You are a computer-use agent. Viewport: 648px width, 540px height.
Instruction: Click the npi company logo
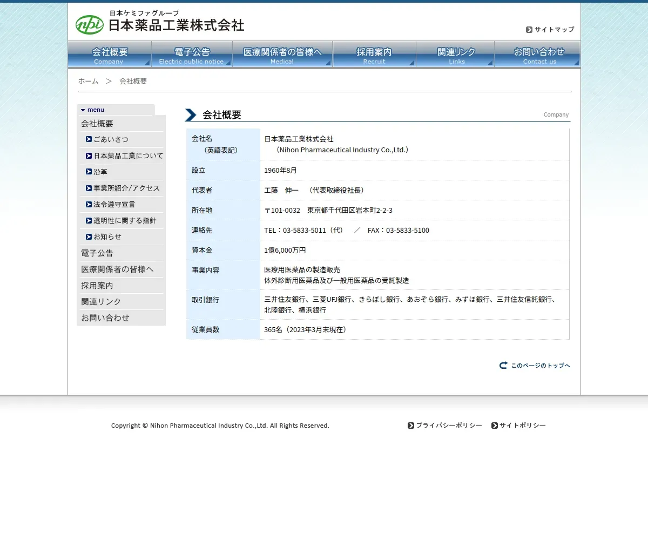coord(90,25)
